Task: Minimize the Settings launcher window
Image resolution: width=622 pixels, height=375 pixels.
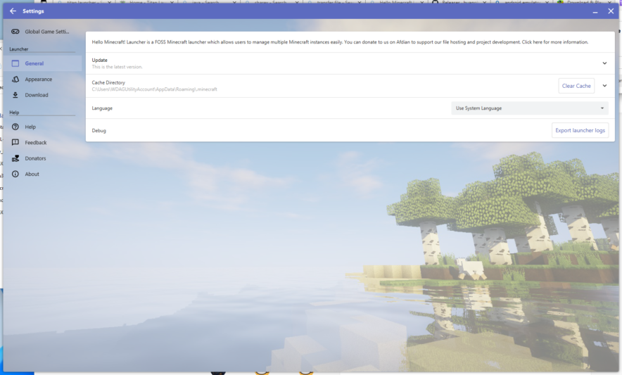Action: [x=595, y=11]
